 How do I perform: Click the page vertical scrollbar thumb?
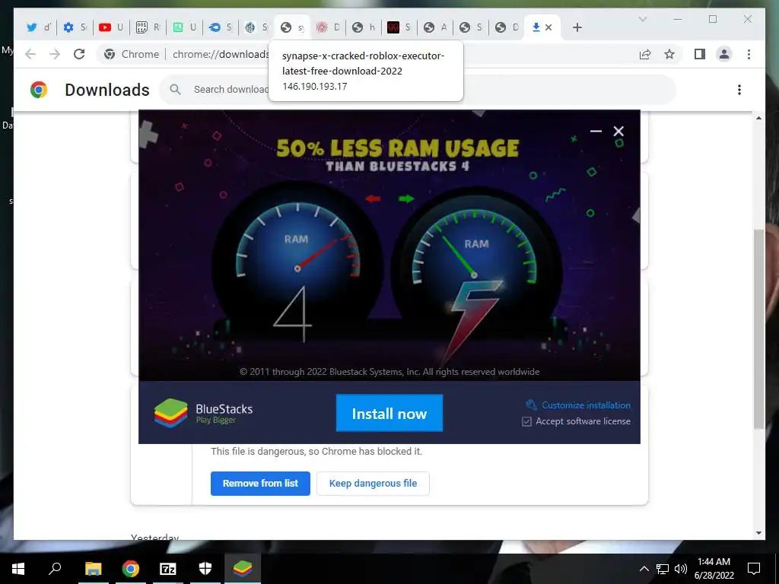point(758,328)
